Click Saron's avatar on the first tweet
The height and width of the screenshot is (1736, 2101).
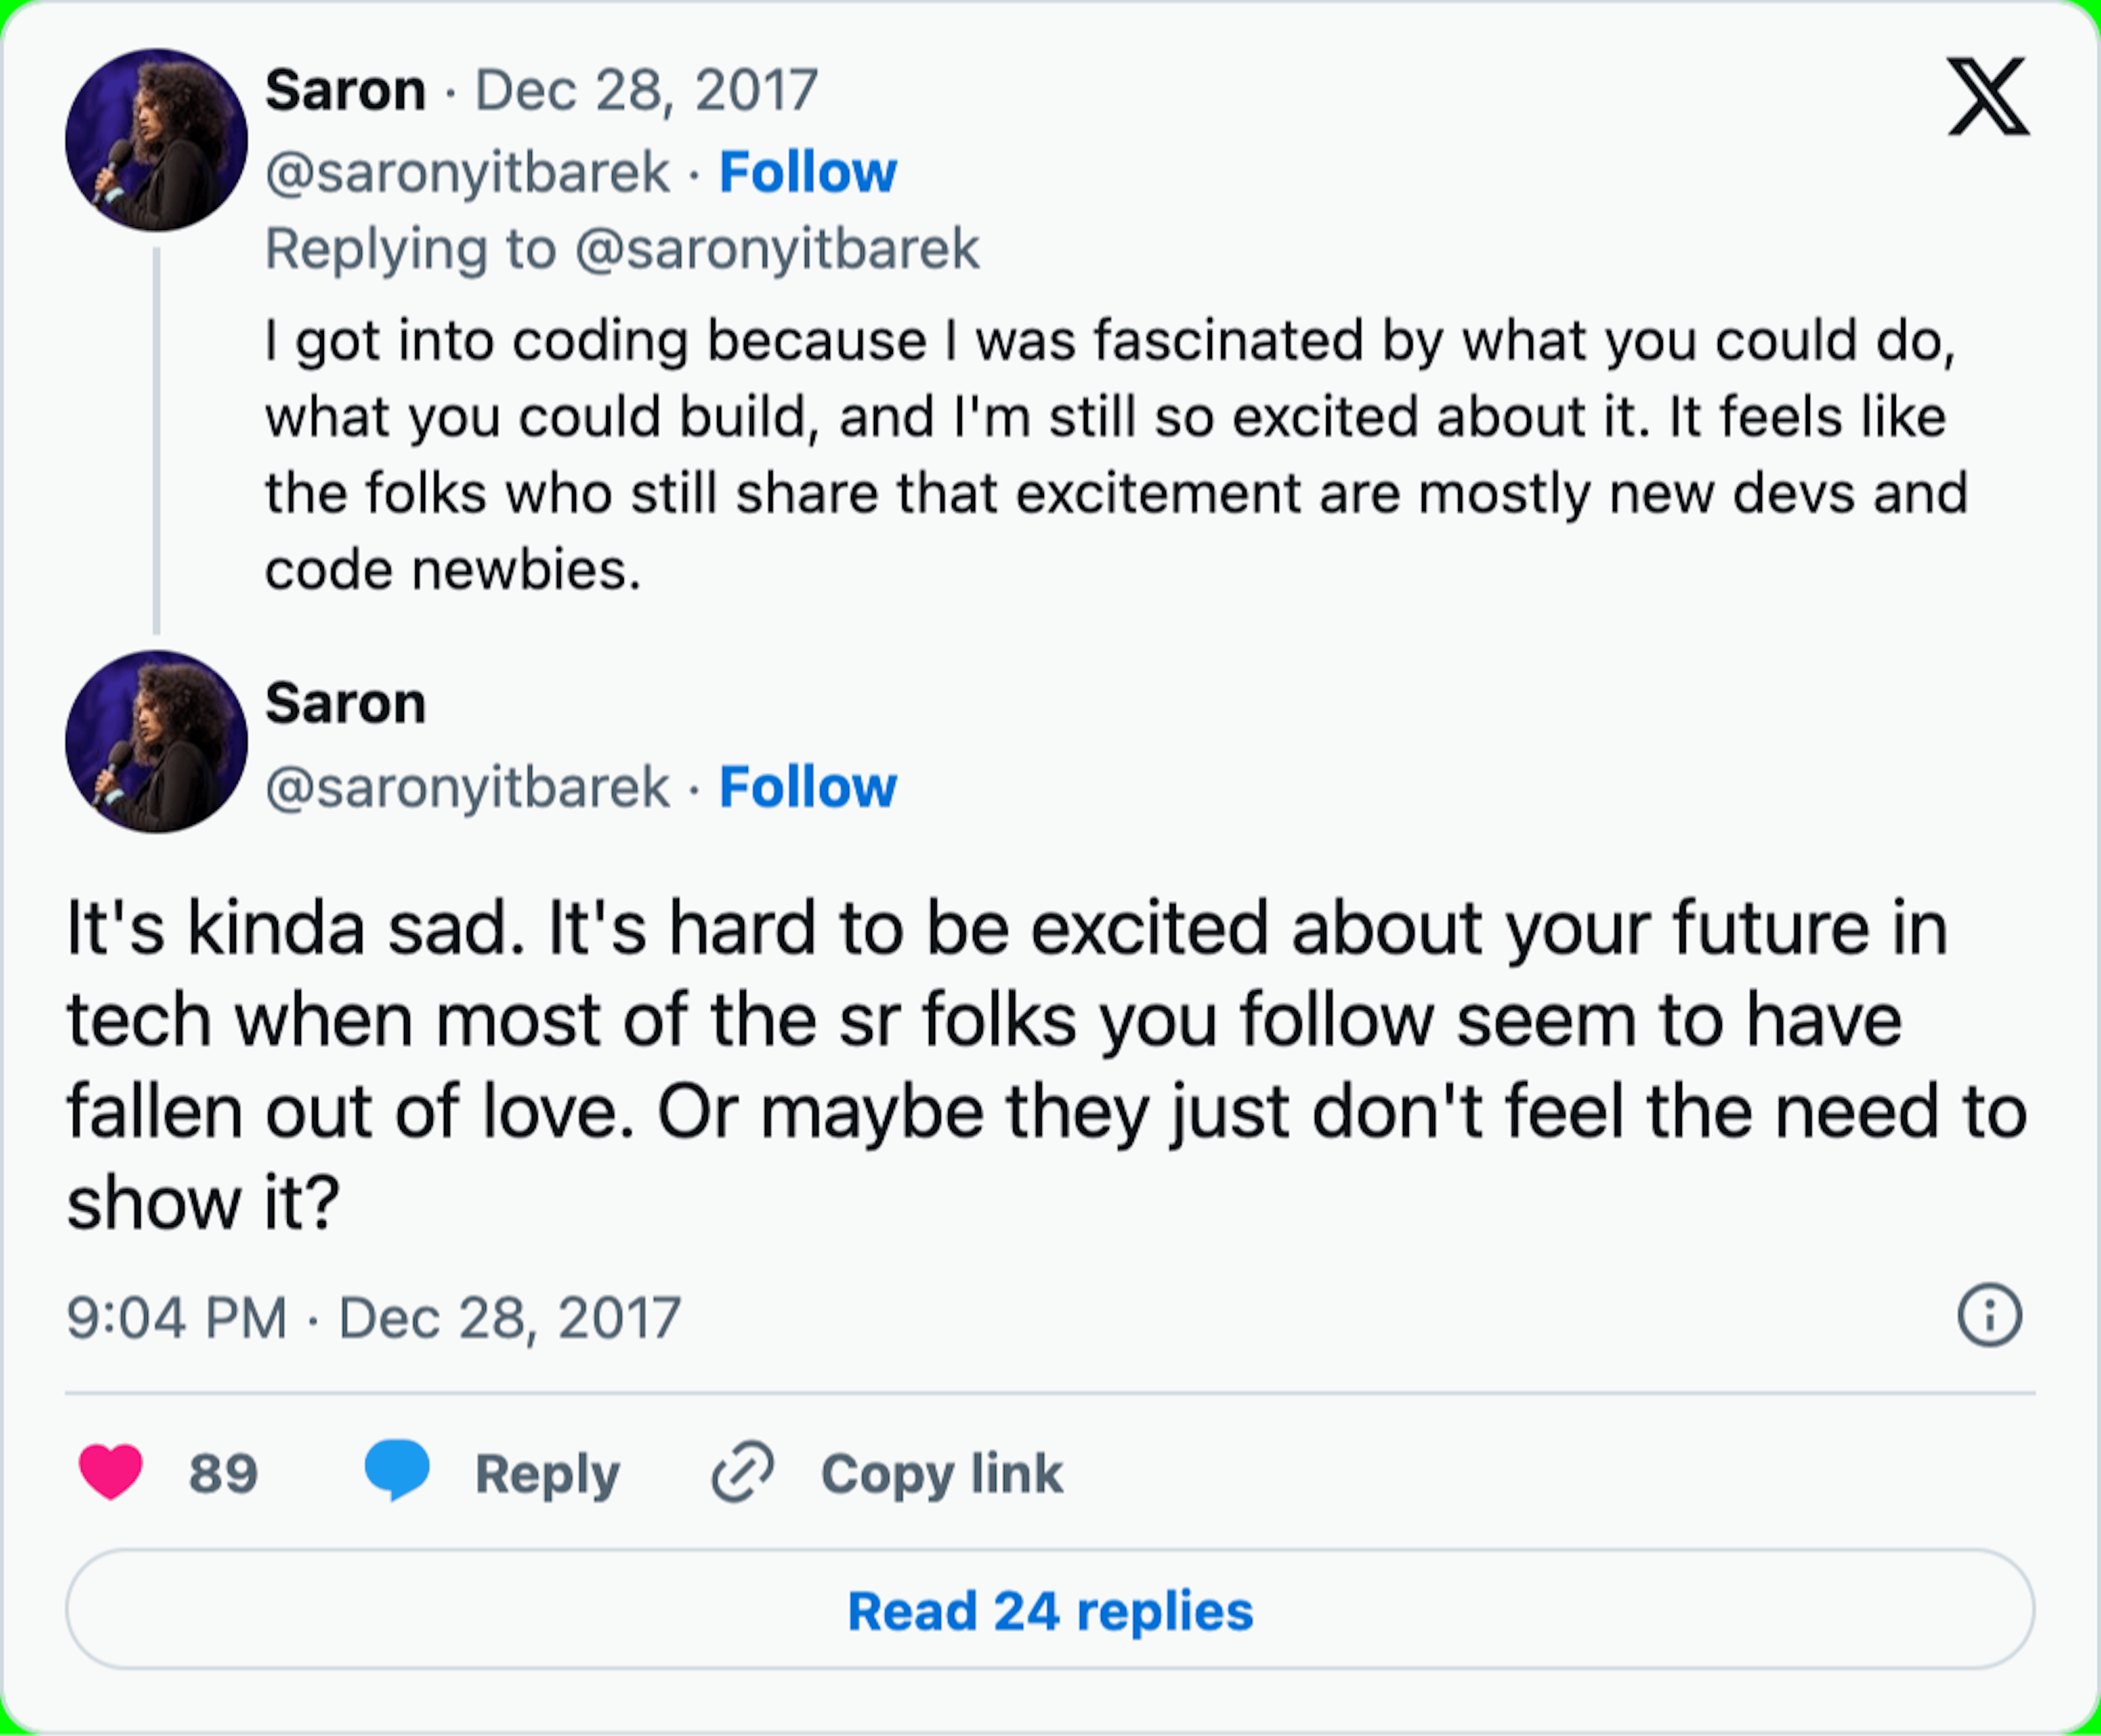(x=156, y=140)
